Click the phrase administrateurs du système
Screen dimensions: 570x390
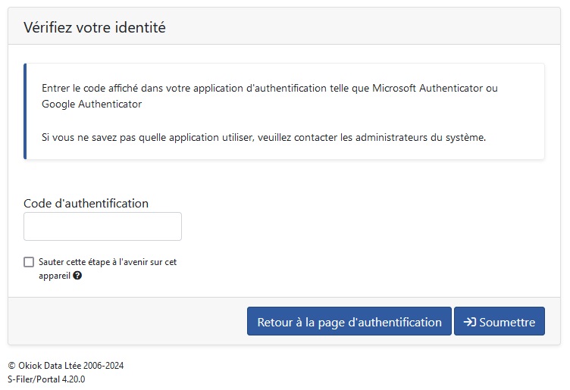click(420, 138)
